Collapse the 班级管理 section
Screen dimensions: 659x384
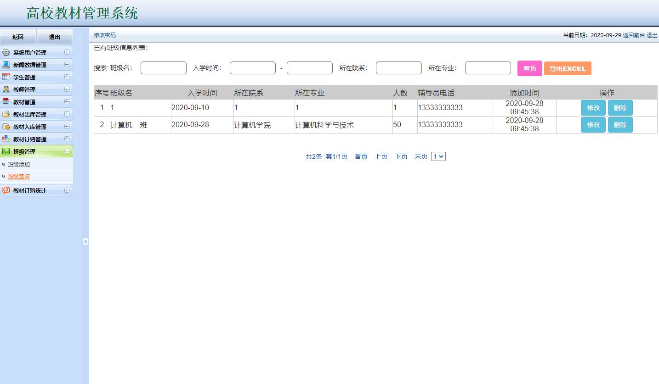pyautogui.click(x=68, y=151)
